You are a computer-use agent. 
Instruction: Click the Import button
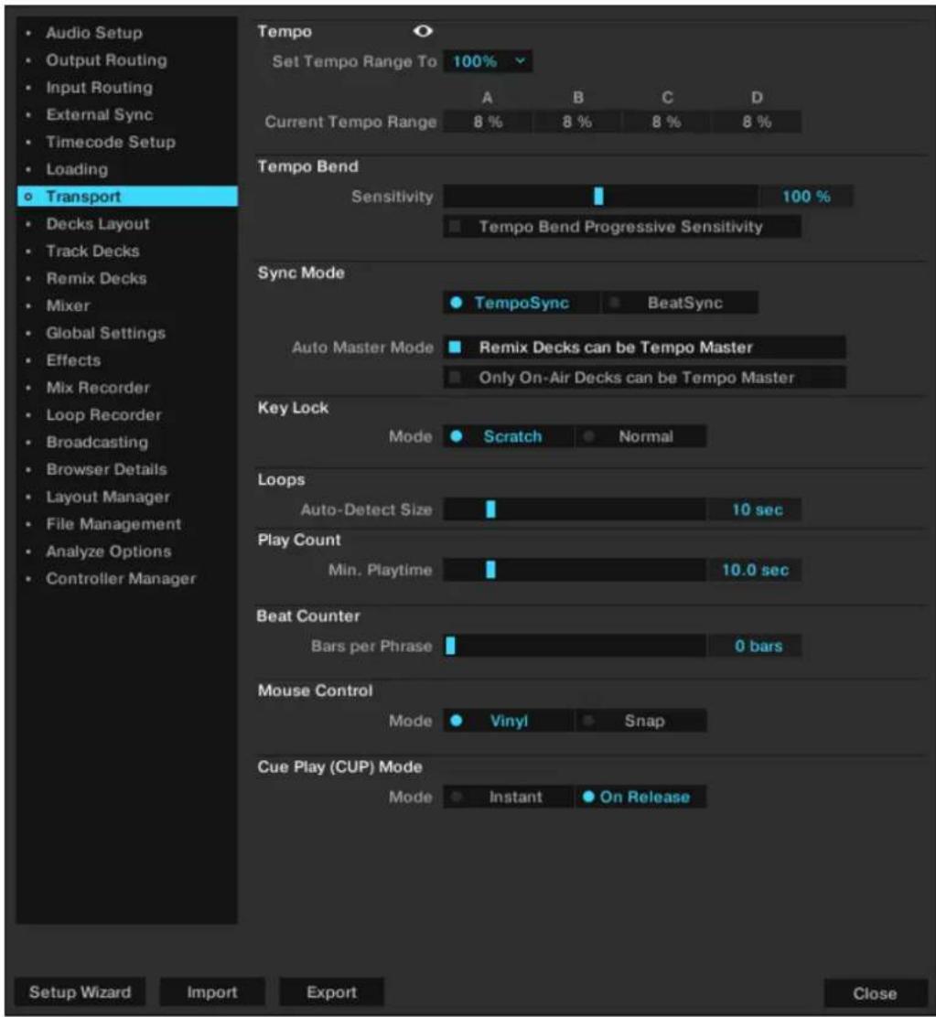[x=212, y=992]
